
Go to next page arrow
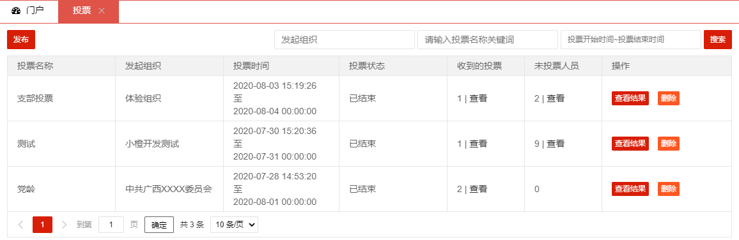point(64,225)
